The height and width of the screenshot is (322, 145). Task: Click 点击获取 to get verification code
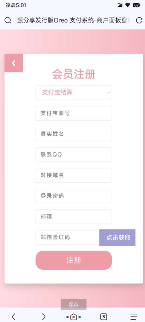117,238
